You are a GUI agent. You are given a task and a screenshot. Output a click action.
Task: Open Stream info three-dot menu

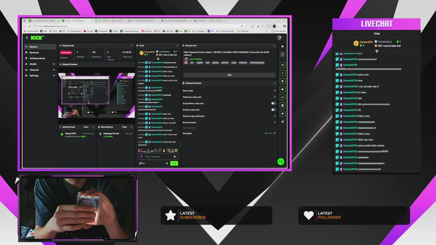pos(274,46)
